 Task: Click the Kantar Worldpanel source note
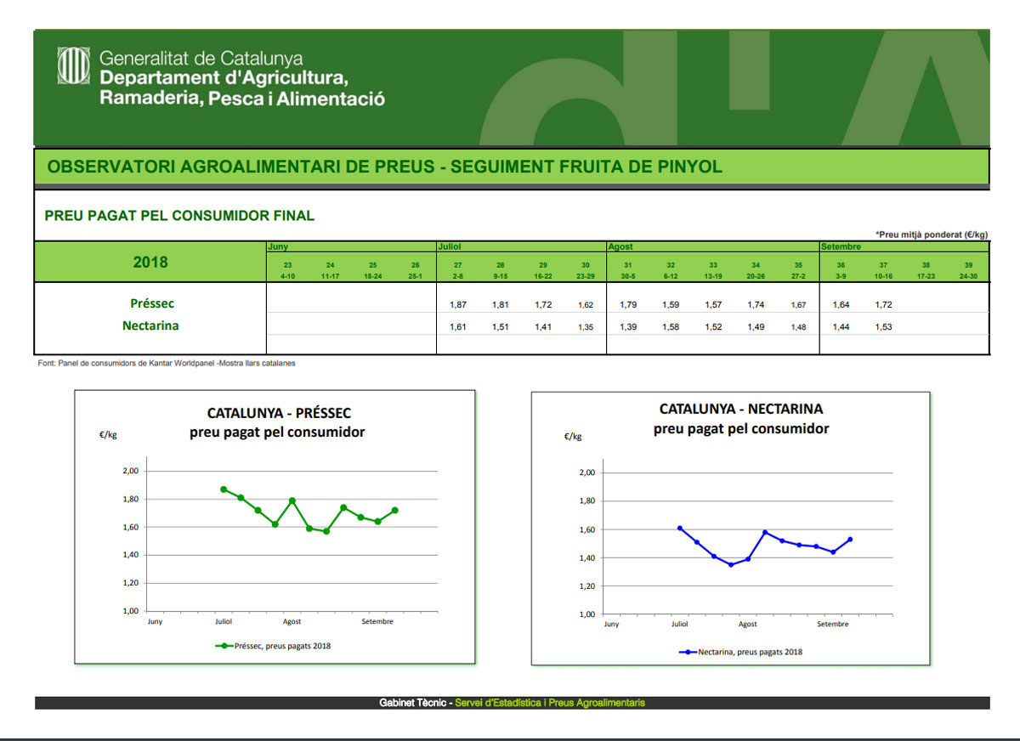pos(167,363)
